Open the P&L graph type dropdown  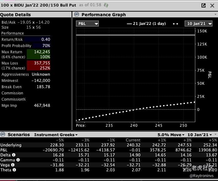click(87, 23)
